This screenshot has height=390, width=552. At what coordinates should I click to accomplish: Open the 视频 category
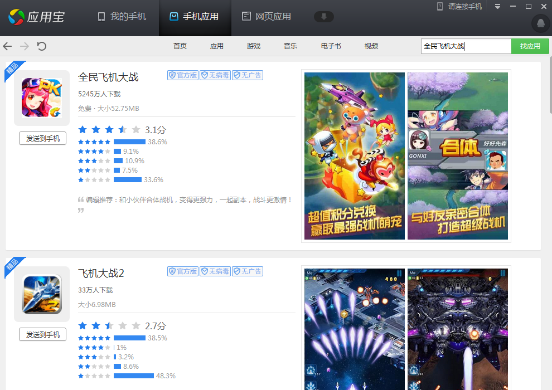[x=371, y=46]
